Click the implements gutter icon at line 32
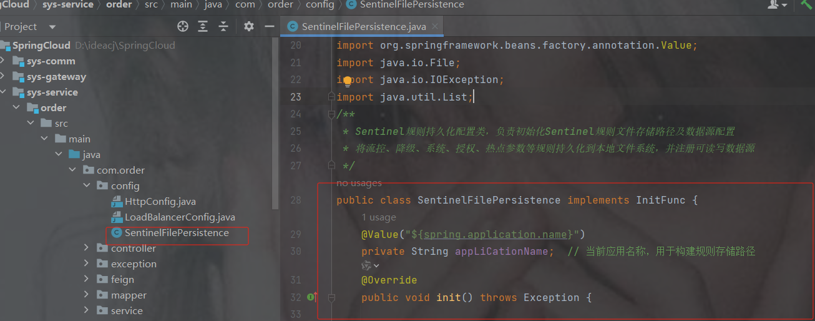 (311, 298)
